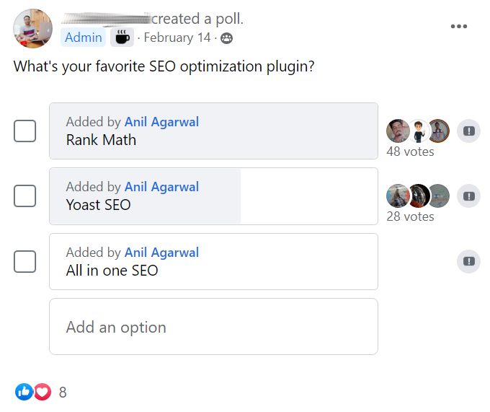
Task: Click the heart Love reaction icon
Action: pos(43,392)
